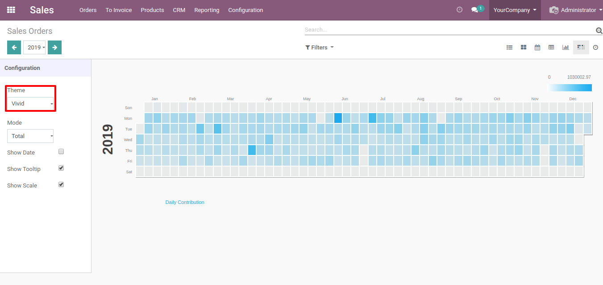603x285 pixels.
Task: Open the Mode dropdown showing Total
Action: 30,136
